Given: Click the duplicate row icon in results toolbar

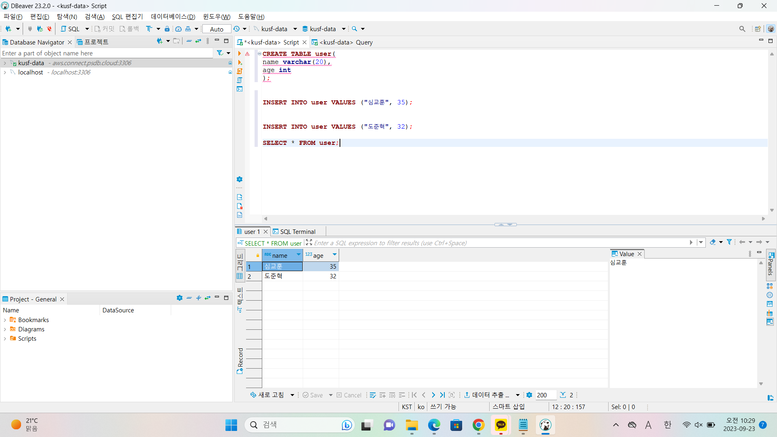Looking at the screenshot, I should (x=392, y=395).
